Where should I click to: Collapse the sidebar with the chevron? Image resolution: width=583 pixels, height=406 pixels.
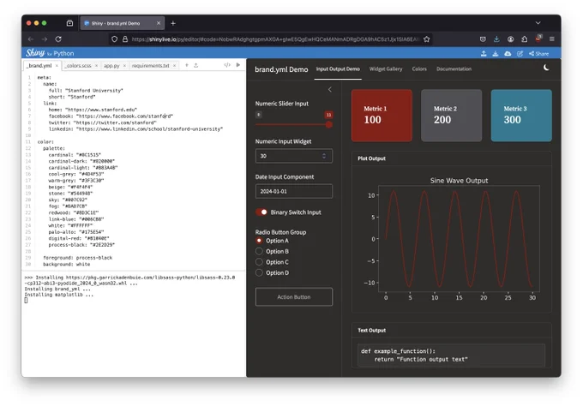click(330, 90)
